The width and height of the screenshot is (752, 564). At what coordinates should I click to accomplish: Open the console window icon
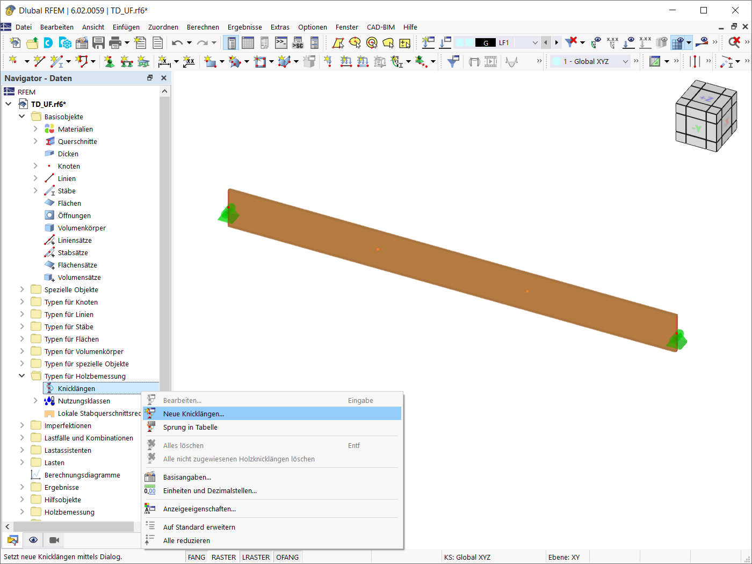pyautogui.click(x=281, y=42)
